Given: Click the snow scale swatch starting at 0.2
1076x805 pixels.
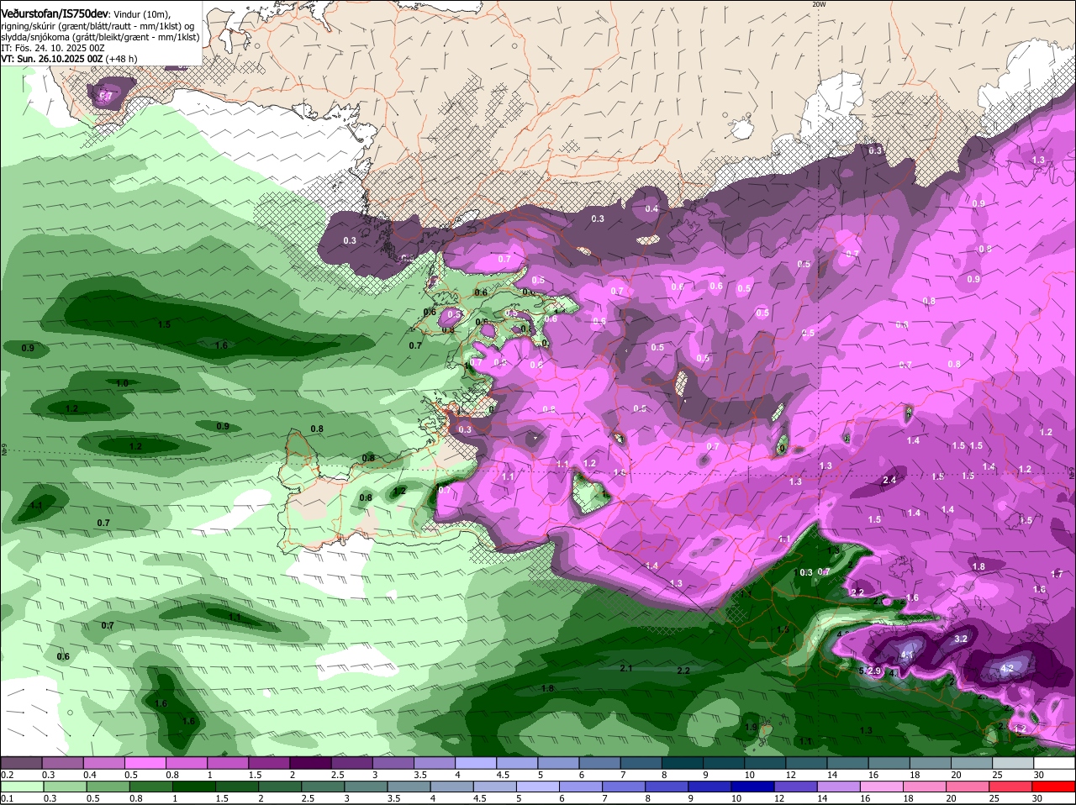Looking at the screenshot, I should [x=22, y=762].
